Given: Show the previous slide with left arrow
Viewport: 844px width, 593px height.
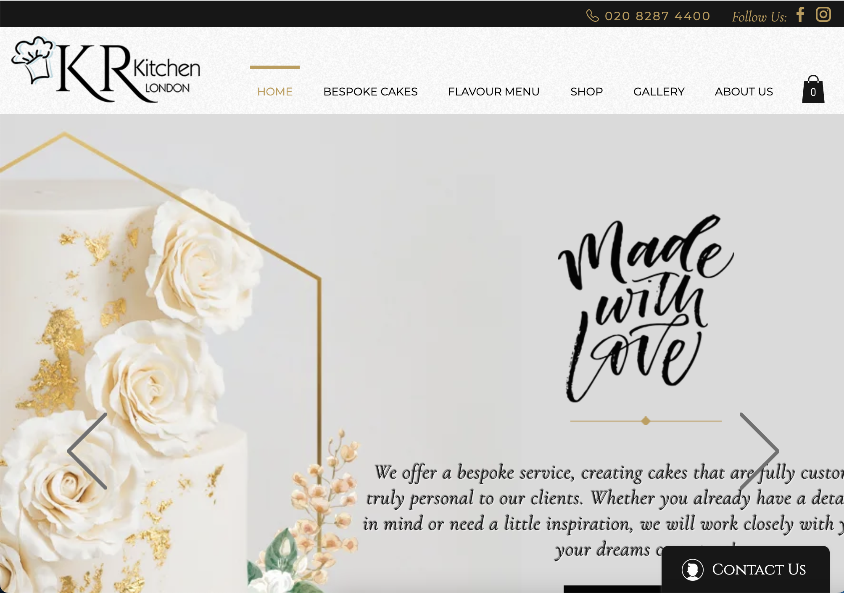Looking at the screenshot, I should 87,451.
